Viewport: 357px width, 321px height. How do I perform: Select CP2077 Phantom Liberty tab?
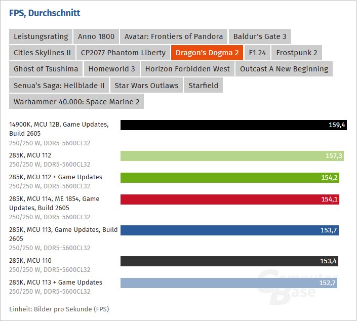pos(123,53)
